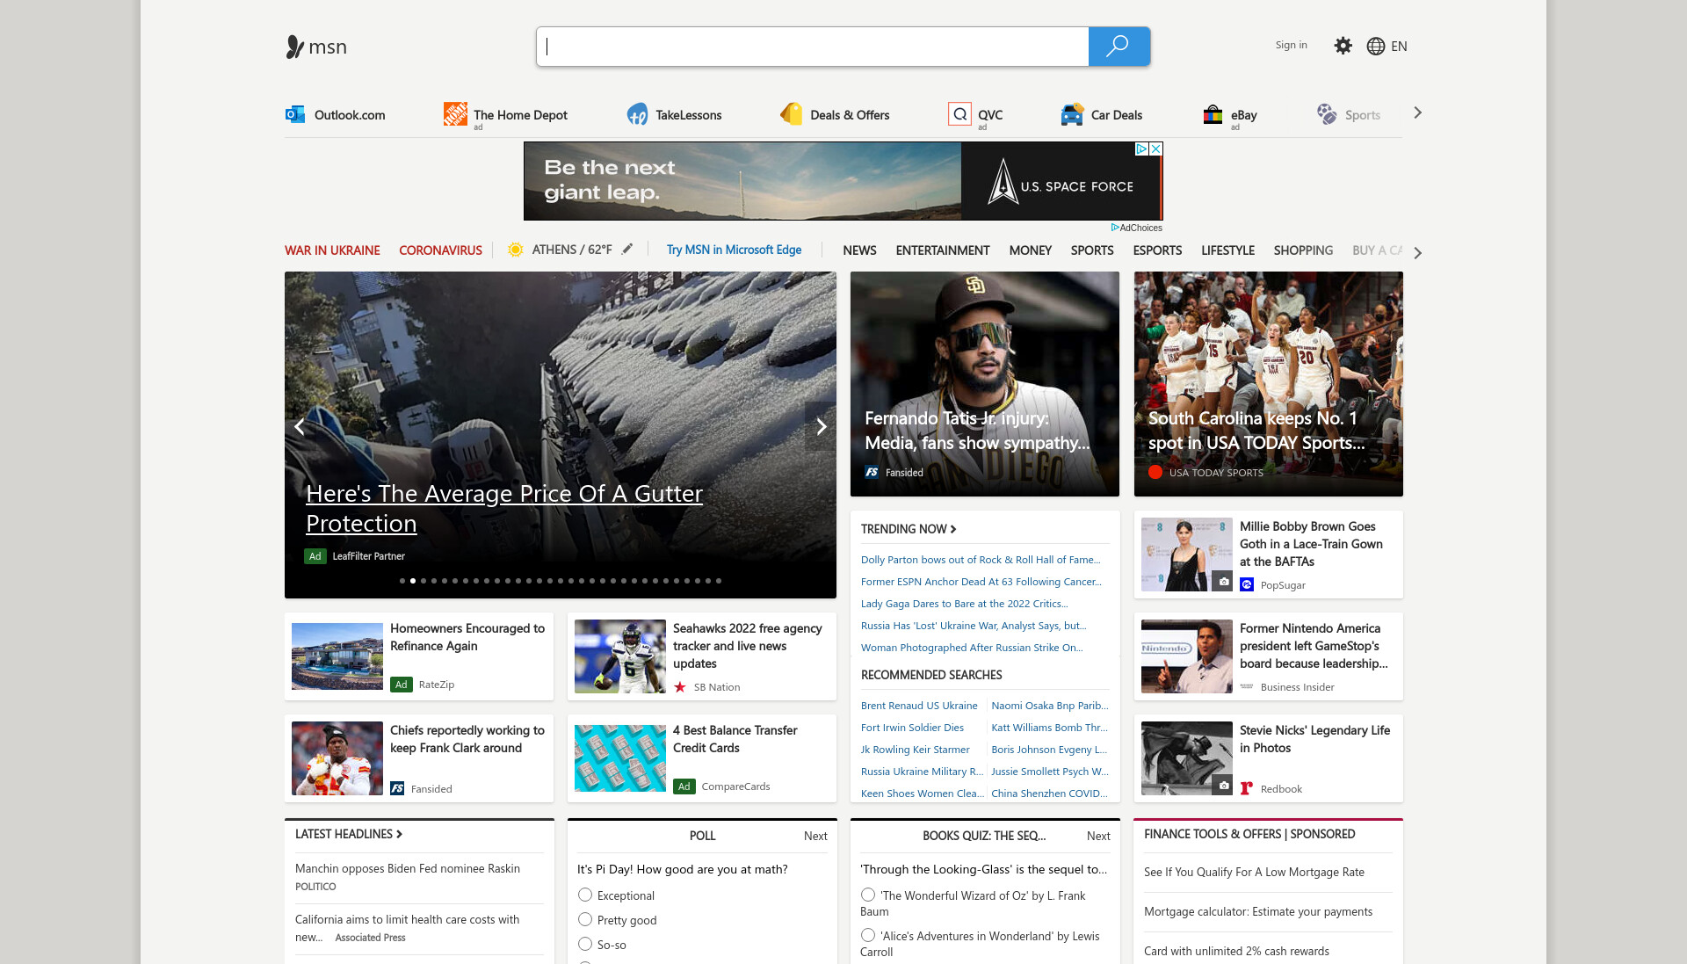1687x964 pixels.
Task: Open Car Deals car icon
Action: pos(1072,114)
